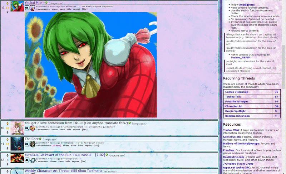Expand the Okuu love confession image preview
Image resolution: width=286 pixels, height=174 pixels.
click(x=27, y=128)
